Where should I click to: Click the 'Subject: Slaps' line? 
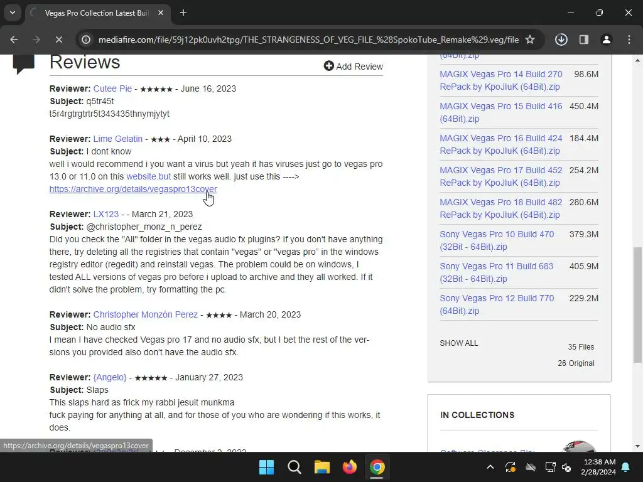click(x=79, y=390)
